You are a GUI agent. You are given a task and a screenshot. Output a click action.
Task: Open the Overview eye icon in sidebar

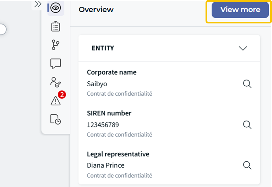[56, 8]
